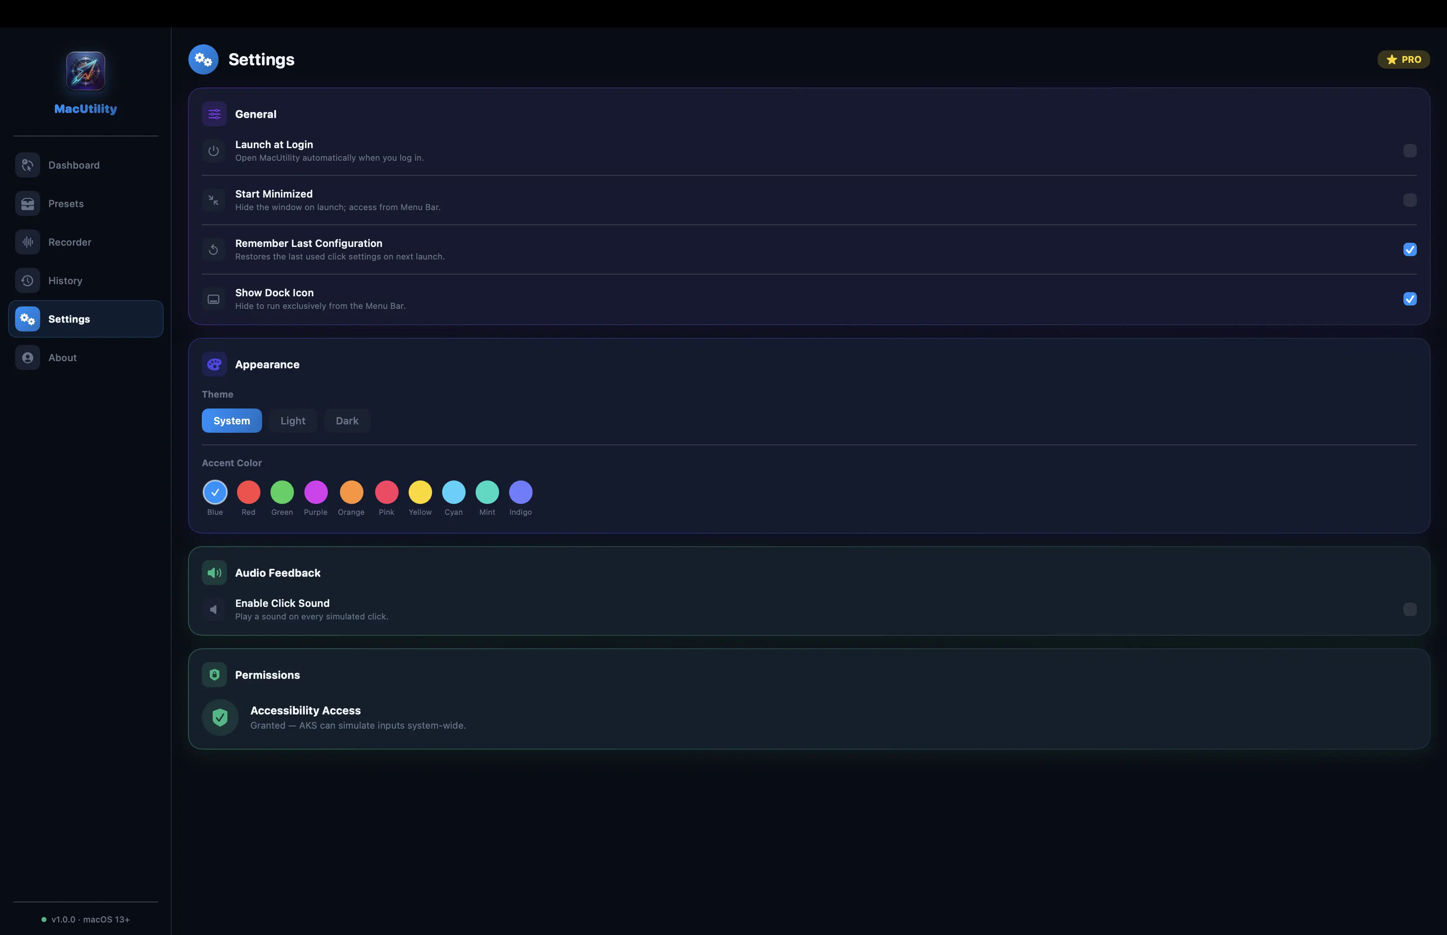This screenshot has height=935, width=1447.
Task: Click the Settings header gears icon
Action: tap(203, 59)
